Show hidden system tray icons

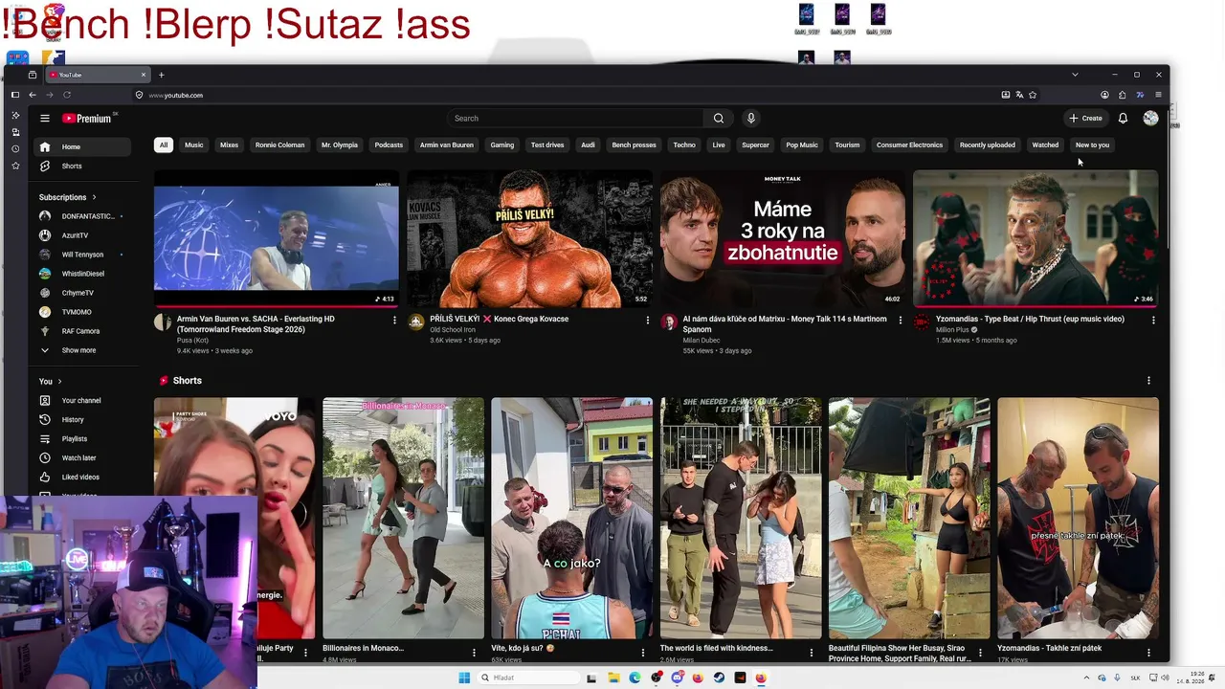[x=1085, y=678]
